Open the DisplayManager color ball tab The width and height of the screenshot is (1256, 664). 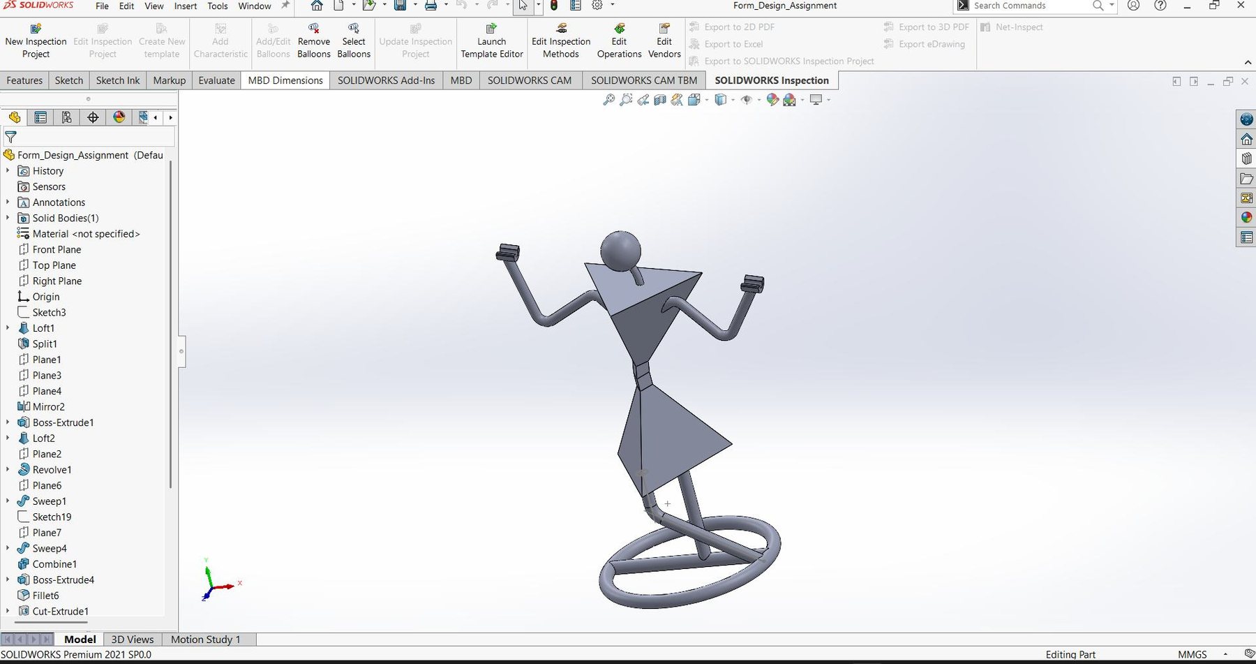point(119,117)
